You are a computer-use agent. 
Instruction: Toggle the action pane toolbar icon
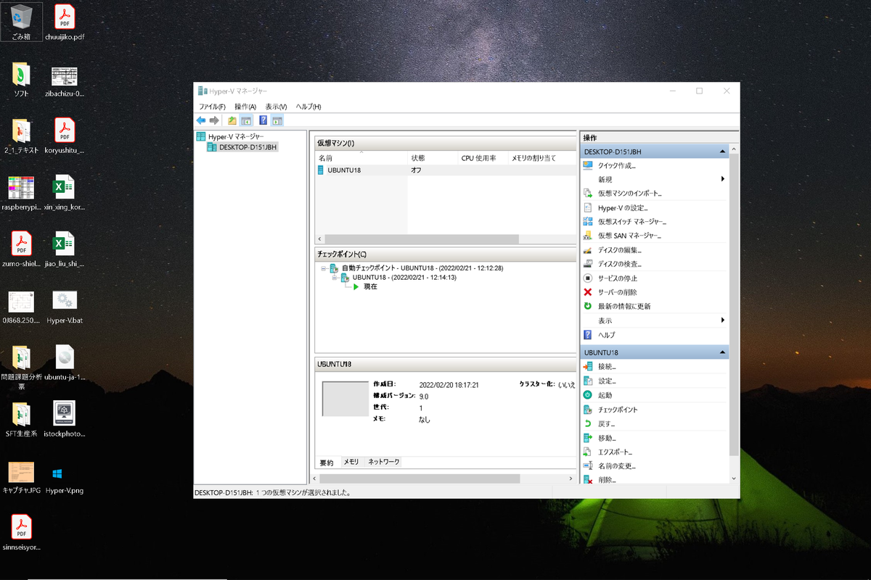(x=277, y=120)
